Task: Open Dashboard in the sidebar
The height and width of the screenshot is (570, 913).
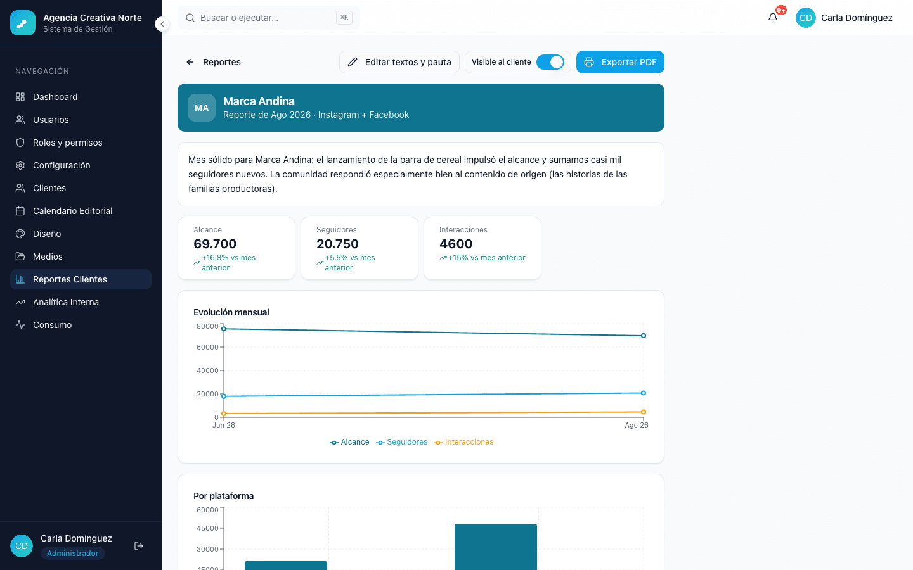Action: [81, 97]
